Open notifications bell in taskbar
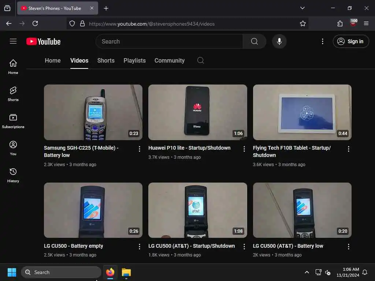 tap(365, 272)
